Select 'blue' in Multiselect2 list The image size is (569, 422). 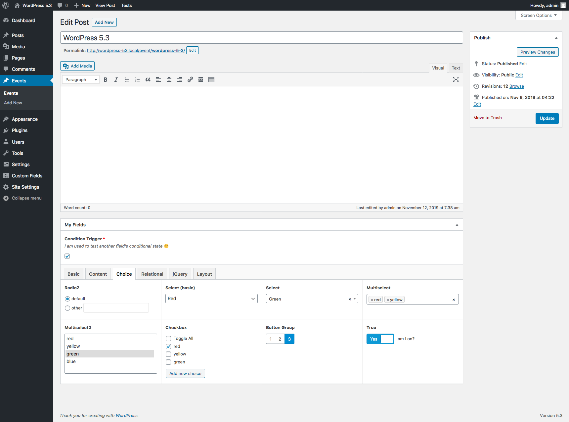click(110, 361)
